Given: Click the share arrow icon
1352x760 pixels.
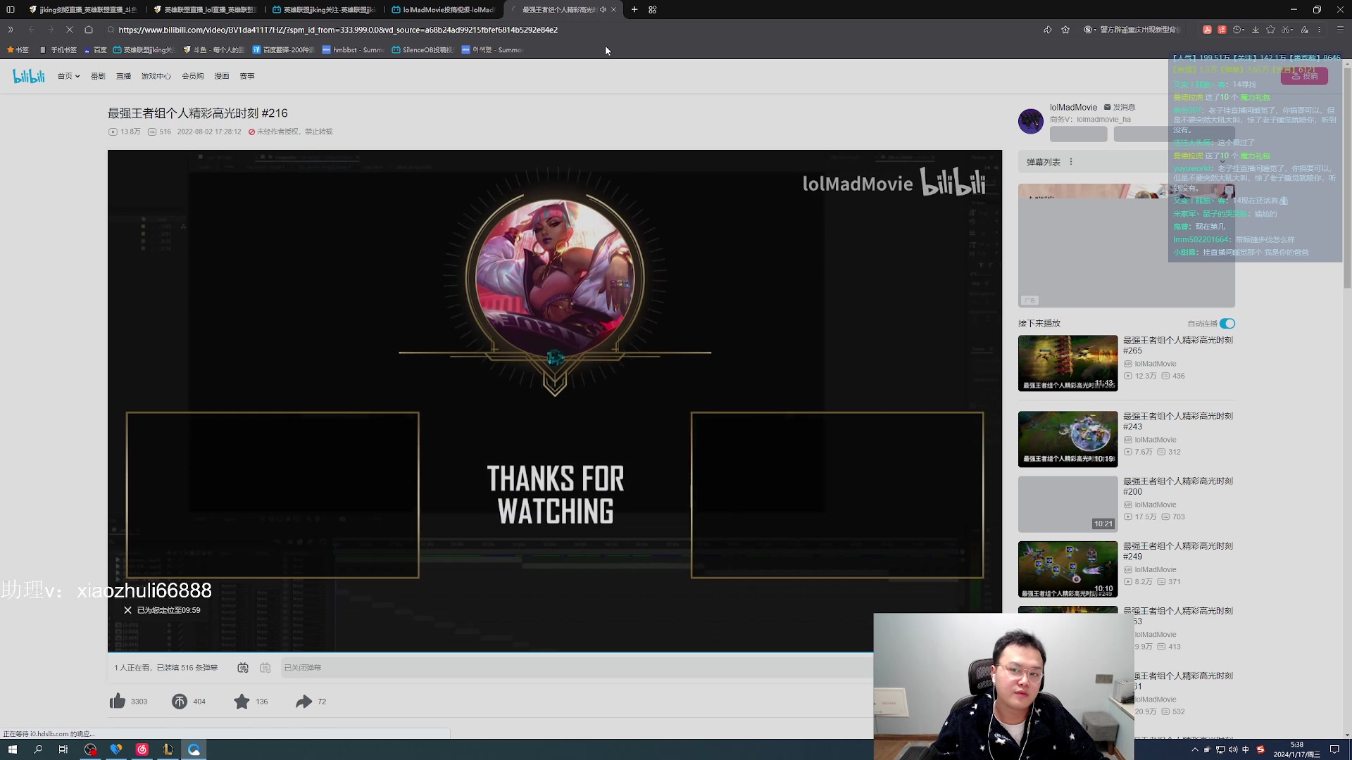Looking at the screenshot, I should click(x=303, y=701).
